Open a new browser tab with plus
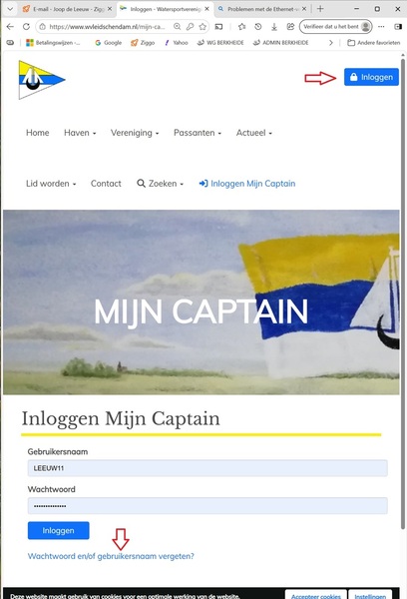 point(320,9)
